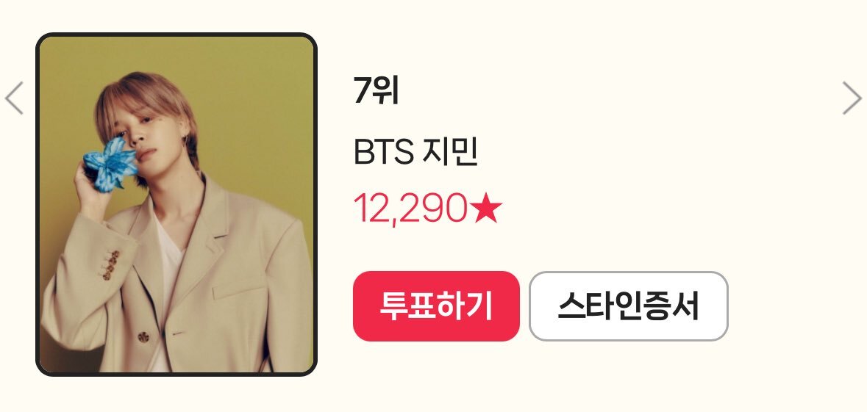
Task: Click the red star beside 12,290
Action: pos(486,210)
